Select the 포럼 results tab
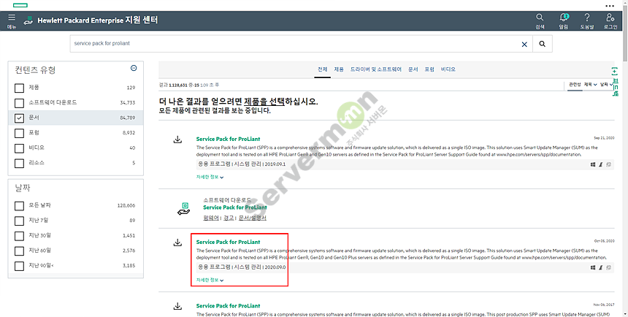 coord(429,69)
